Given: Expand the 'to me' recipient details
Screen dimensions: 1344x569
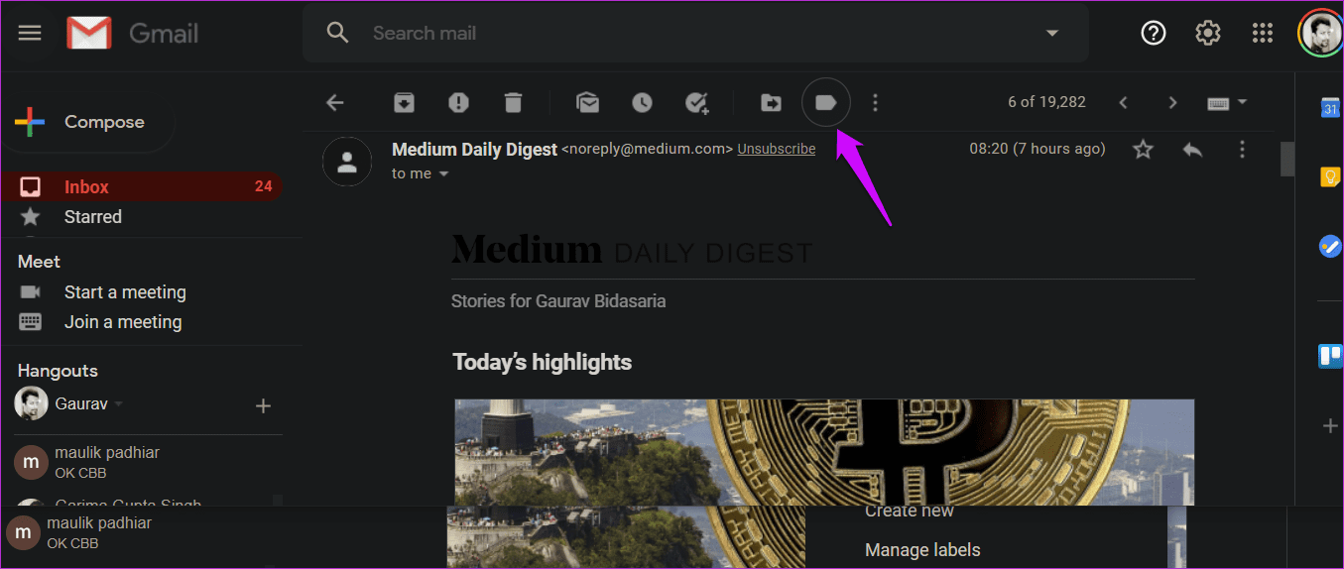Looking at the screenshot, I should (444, 174).
